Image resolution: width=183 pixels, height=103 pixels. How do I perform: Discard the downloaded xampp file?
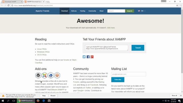53,96
